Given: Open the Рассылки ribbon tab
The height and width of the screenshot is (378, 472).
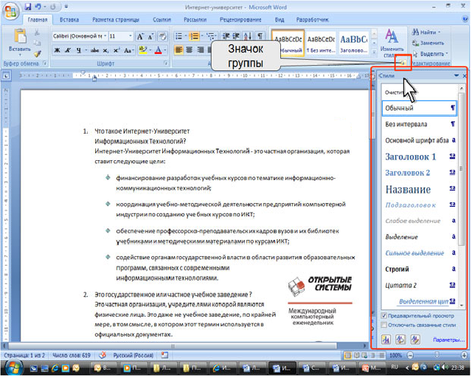Looking at the screenshot, I should pos(195,20).
